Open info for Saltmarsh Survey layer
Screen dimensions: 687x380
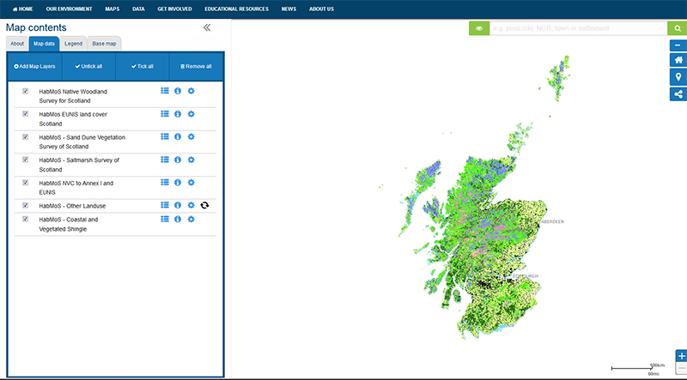point(178,160)
